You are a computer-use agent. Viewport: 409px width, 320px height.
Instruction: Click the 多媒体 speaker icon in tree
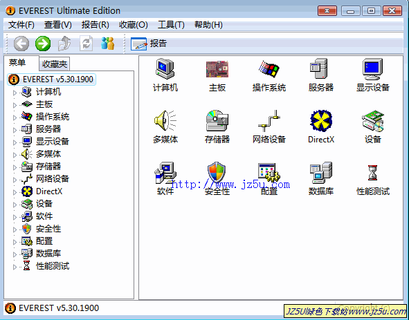[26, 154]
